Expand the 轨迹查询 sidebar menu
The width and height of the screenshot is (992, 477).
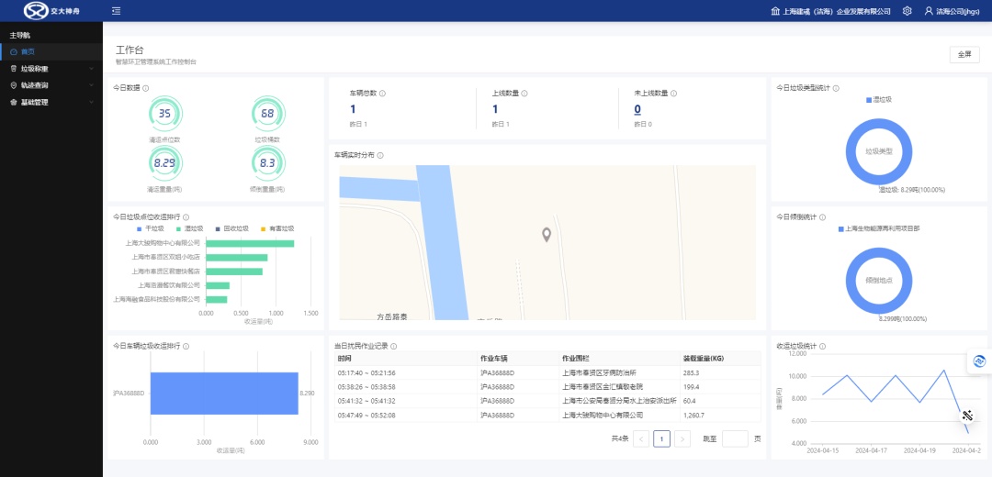click(51, 85)
